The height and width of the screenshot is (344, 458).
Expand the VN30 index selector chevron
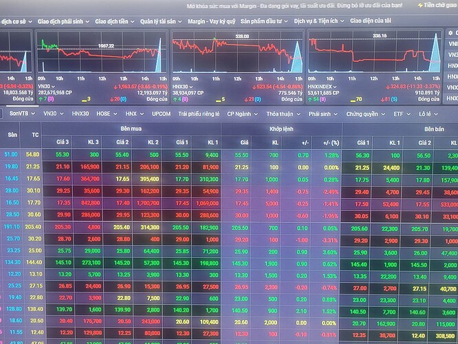[x=53, y=87]
